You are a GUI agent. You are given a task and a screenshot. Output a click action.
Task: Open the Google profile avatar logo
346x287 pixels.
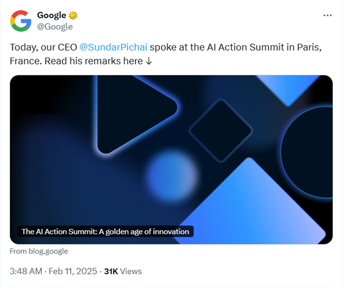pyautogui.click(x=21, y=21)
